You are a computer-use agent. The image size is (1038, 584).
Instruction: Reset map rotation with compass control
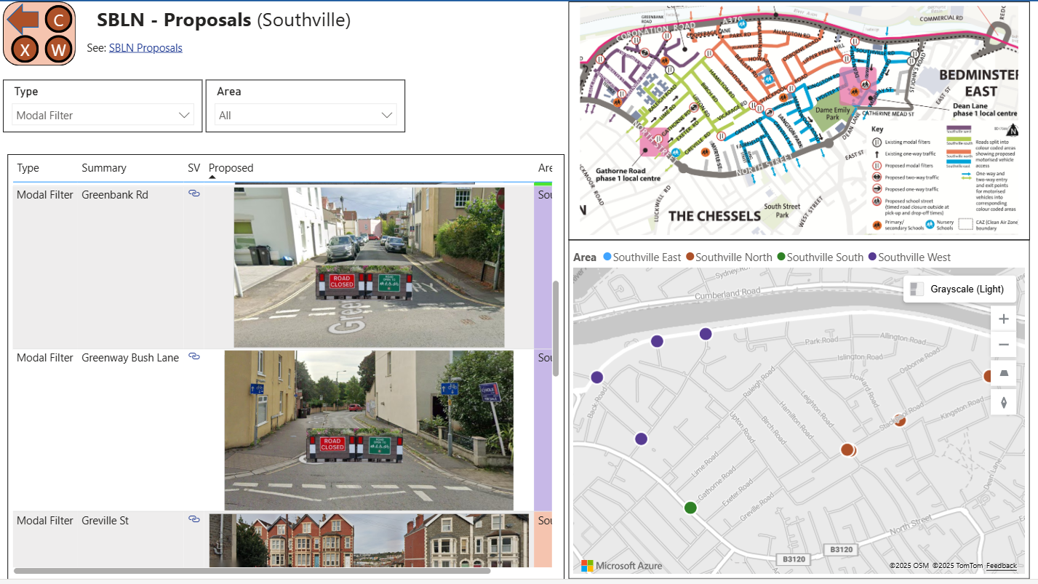click(1004, 402)
